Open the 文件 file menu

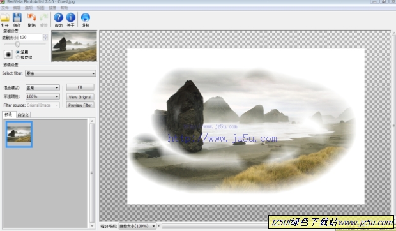point(5,8)
